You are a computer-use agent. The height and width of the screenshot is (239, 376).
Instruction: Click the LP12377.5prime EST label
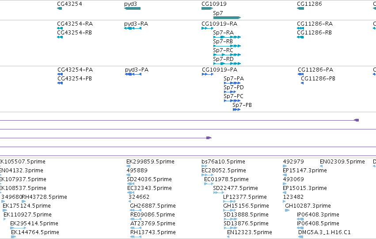point(245,197)
